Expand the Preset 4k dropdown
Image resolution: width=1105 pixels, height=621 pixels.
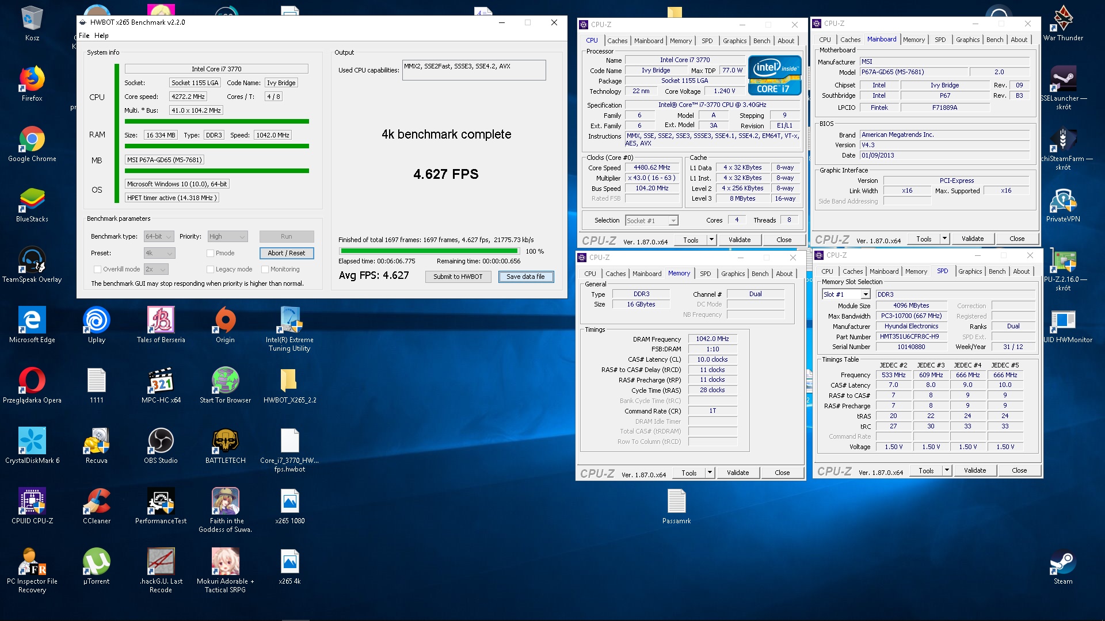point(159,254)
